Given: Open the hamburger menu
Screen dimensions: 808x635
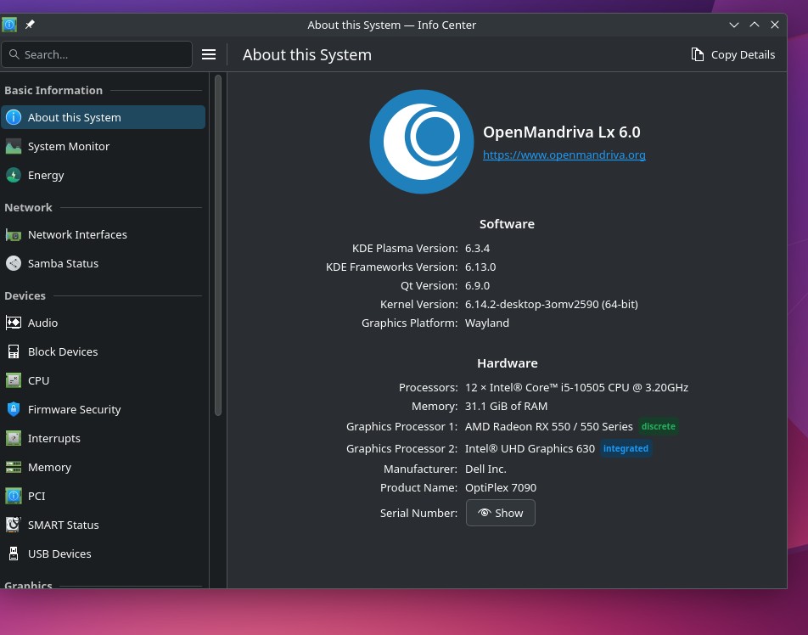Looking at the screenshot, I should coord(209,54).
